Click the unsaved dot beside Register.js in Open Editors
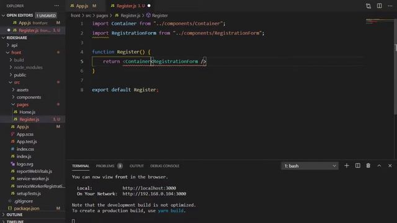This screenshot has width=397, height=223. pyautogui.click(x=9, y=30)
